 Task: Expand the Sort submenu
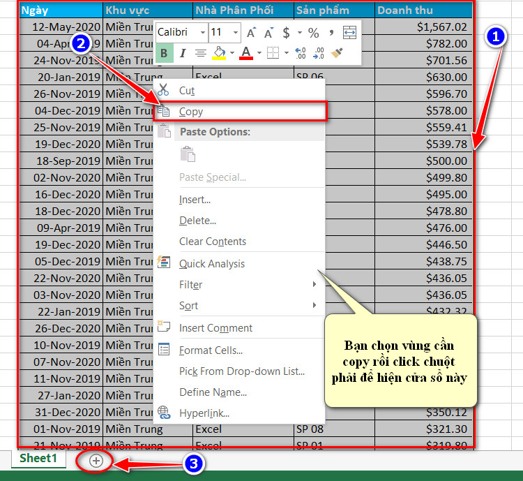click(239, 306)
